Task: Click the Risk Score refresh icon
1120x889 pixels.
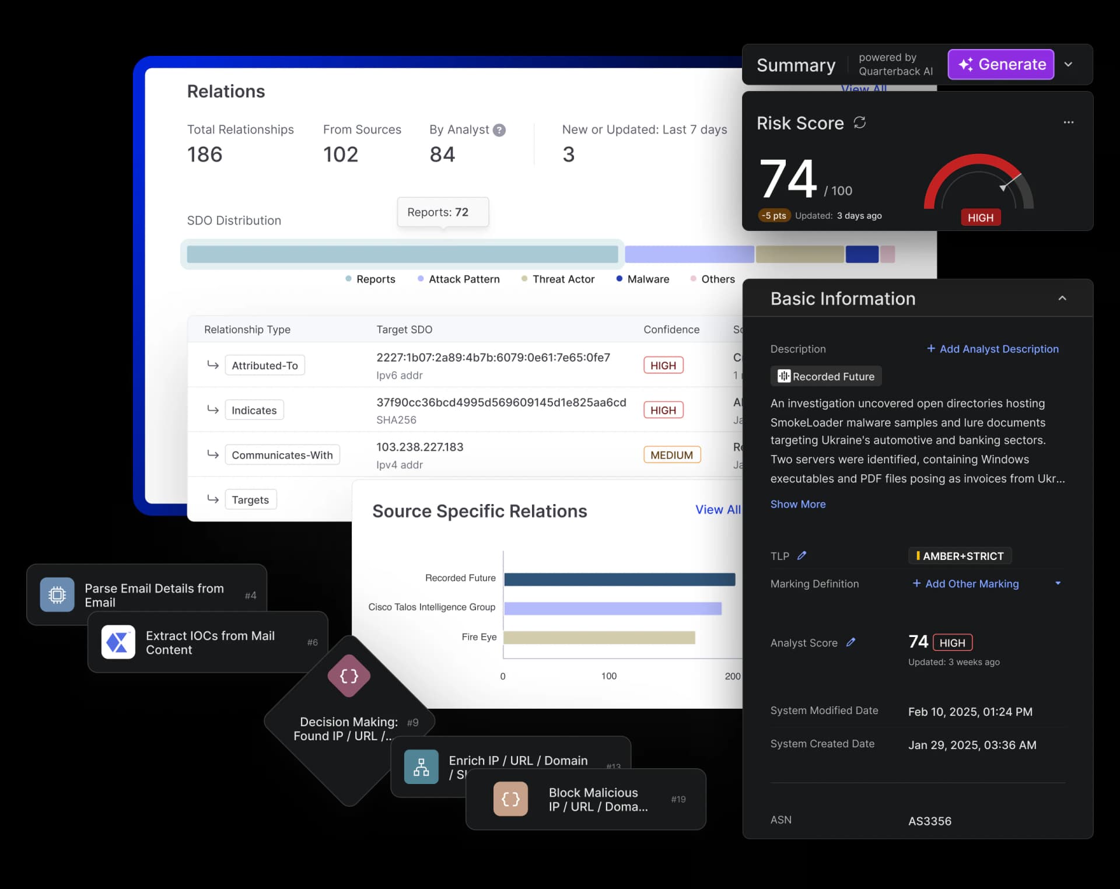Action: [x=860, y=123]
